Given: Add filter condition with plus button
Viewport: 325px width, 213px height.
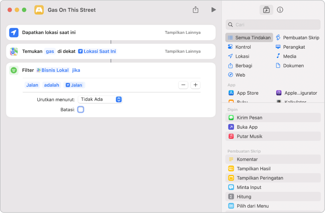Looking at the screenshot, I should pyautogui.click(x=195, y=85).
